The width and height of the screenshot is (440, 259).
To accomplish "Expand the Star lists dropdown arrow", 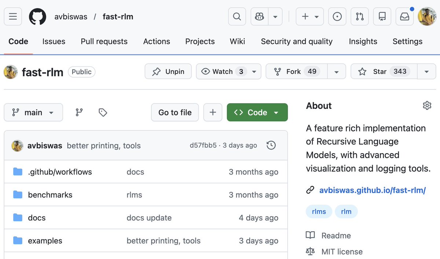I will pyautogui.click(x=426, y=71).
